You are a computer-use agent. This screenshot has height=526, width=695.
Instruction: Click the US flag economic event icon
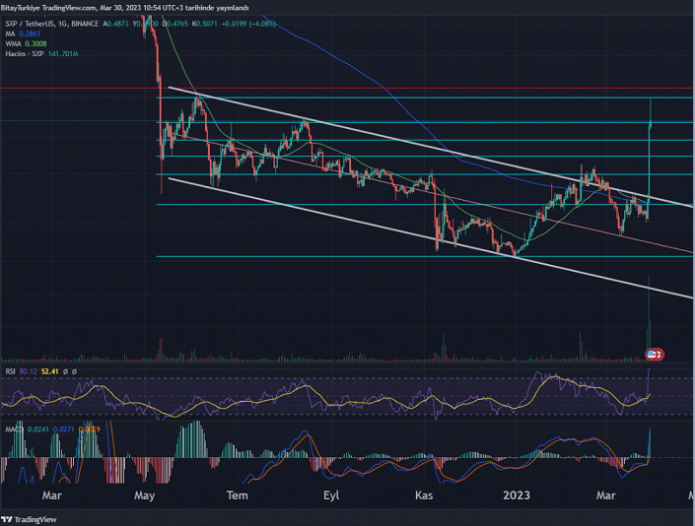coord(652,355)
